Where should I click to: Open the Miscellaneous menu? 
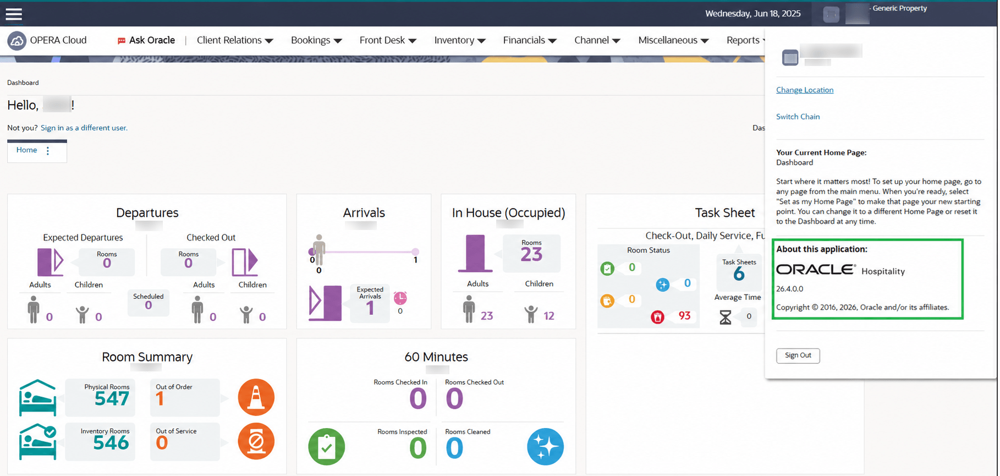click(673, 40)
